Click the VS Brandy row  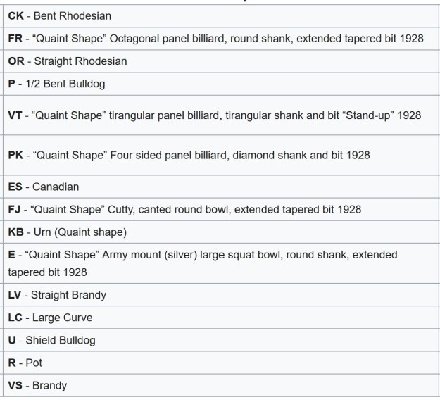click(37, 385)
